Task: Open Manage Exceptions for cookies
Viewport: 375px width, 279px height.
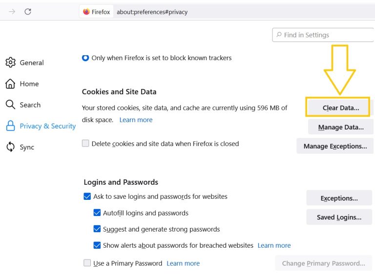Action: (x=335, y=146)
